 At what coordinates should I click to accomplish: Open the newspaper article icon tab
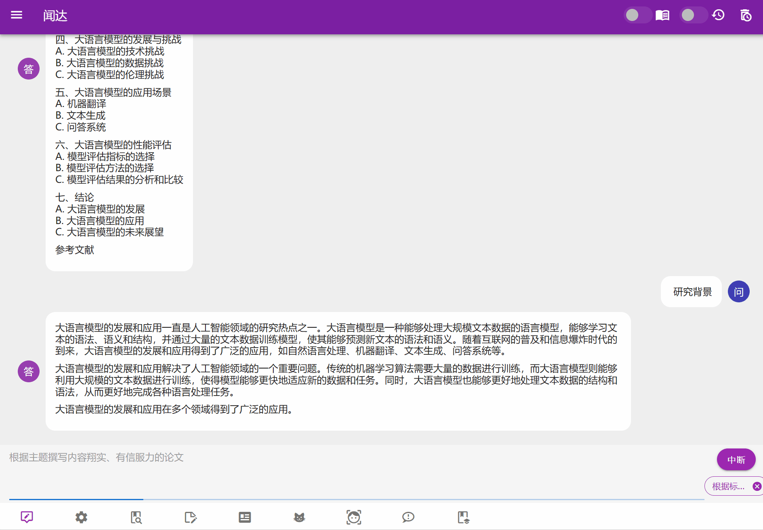tap(245, 517)
